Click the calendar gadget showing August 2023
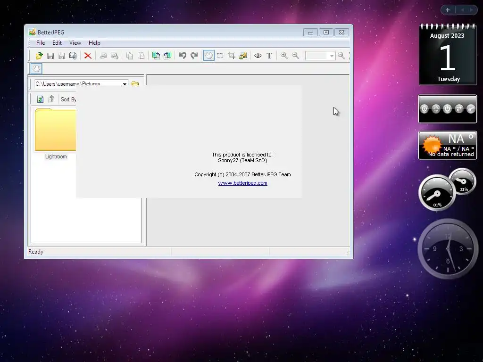The width and height of the screenshot is (483, 362). tap(448, 54)
